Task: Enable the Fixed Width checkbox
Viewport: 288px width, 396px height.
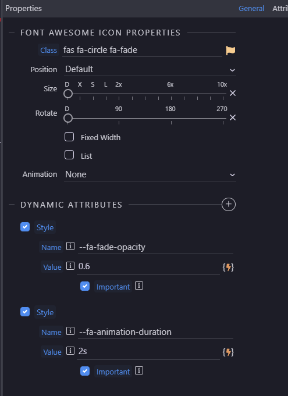Action: pyautogui.click(x=69, y=137)
